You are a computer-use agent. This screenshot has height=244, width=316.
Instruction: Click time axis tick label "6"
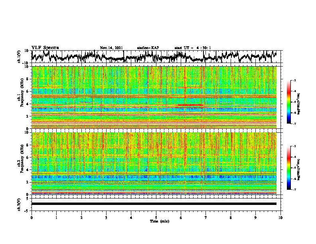181,218
